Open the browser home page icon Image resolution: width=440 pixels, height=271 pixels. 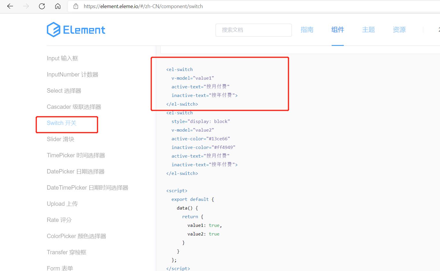(58, 6)
